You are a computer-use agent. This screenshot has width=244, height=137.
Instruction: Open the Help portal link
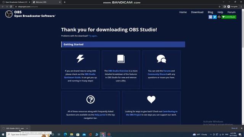(100, 115)
